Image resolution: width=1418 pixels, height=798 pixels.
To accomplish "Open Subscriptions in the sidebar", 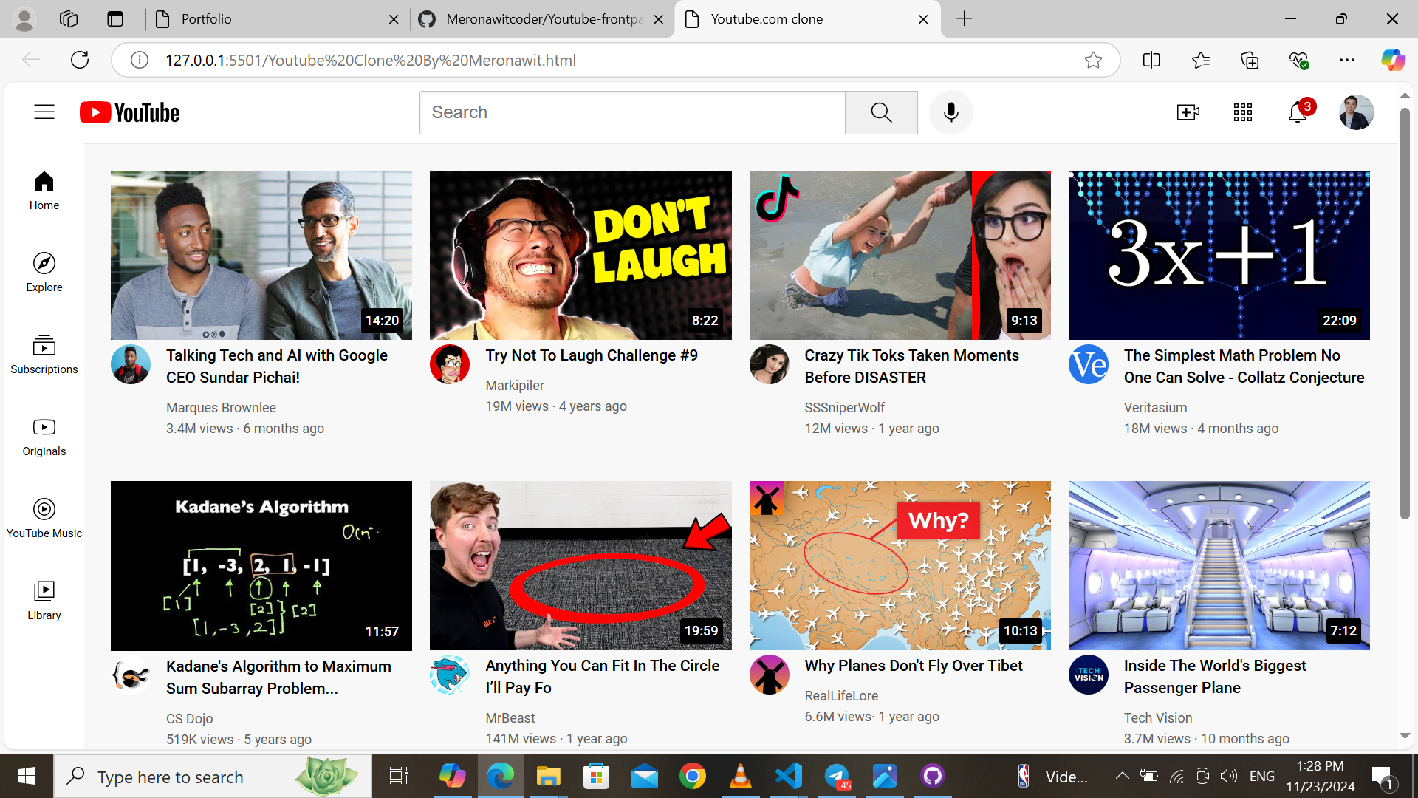I will pos(44,355).
